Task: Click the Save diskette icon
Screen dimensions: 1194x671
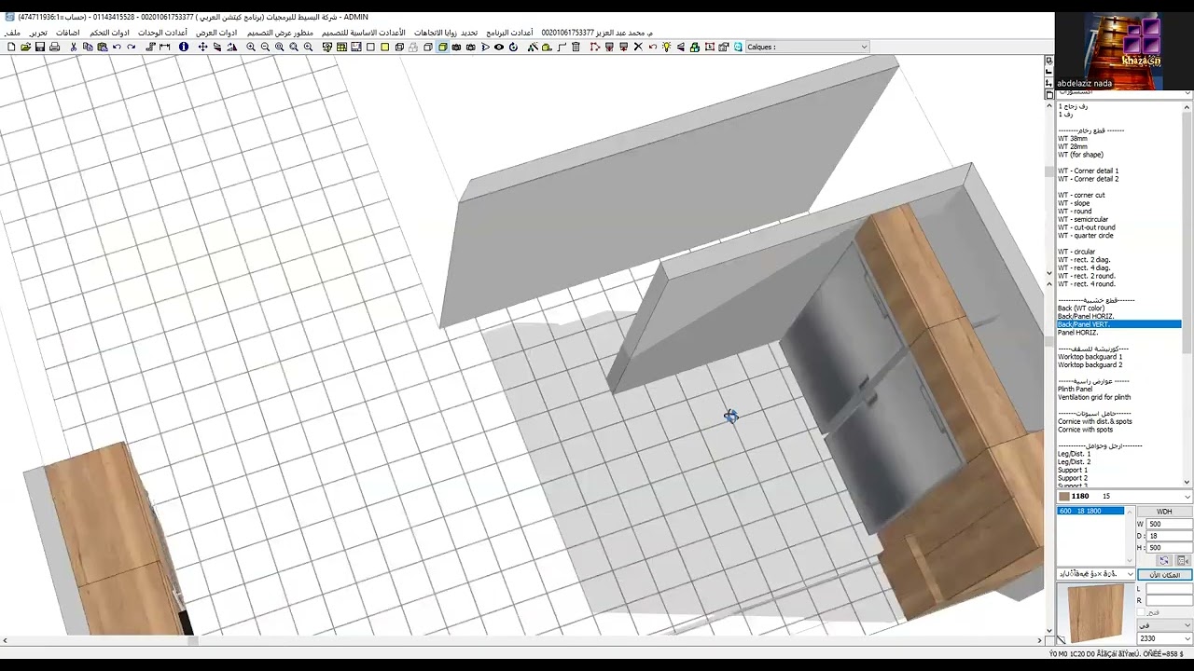Action: click(39, 47)
